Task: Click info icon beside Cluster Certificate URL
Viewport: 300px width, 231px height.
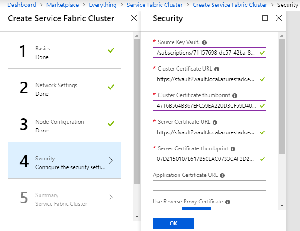Action: point(217,69)
